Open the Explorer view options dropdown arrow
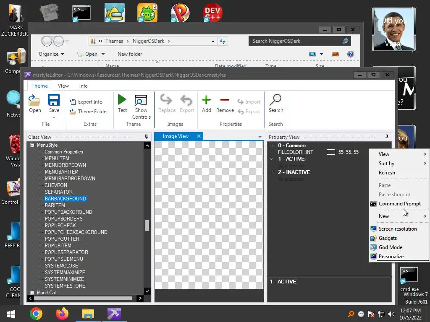 [x=321, y=54]
